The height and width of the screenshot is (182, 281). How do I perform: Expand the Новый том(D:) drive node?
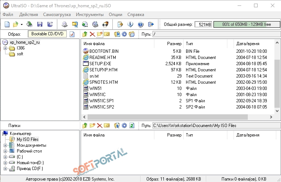tap(5, 163)
